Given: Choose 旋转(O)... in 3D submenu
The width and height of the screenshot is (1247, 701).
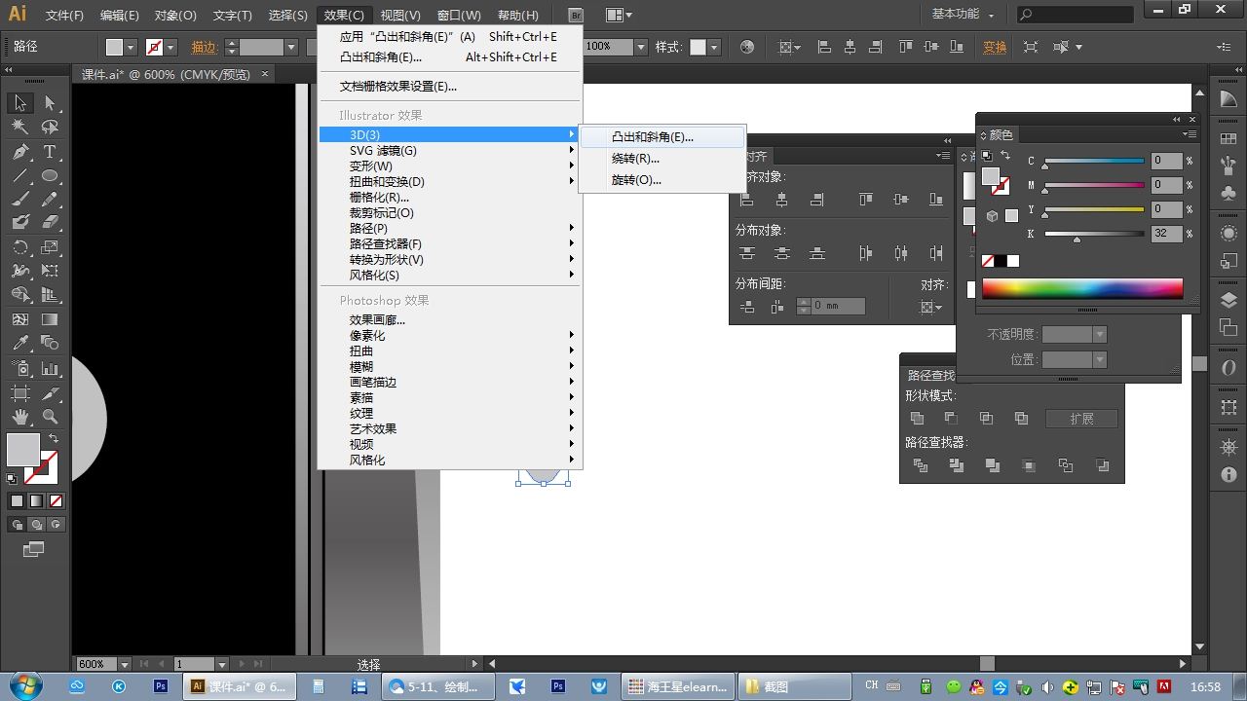Looking at the screenshot, I should [663, 180].
